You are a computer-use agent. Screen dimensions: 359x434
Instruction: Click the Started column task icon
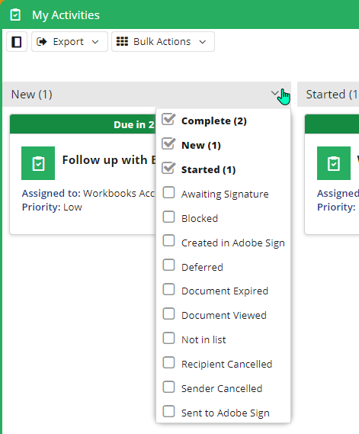334,163
